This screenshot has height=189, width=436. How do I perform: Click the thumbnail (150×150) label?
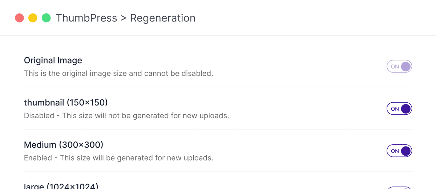click(x=66, y=103)
